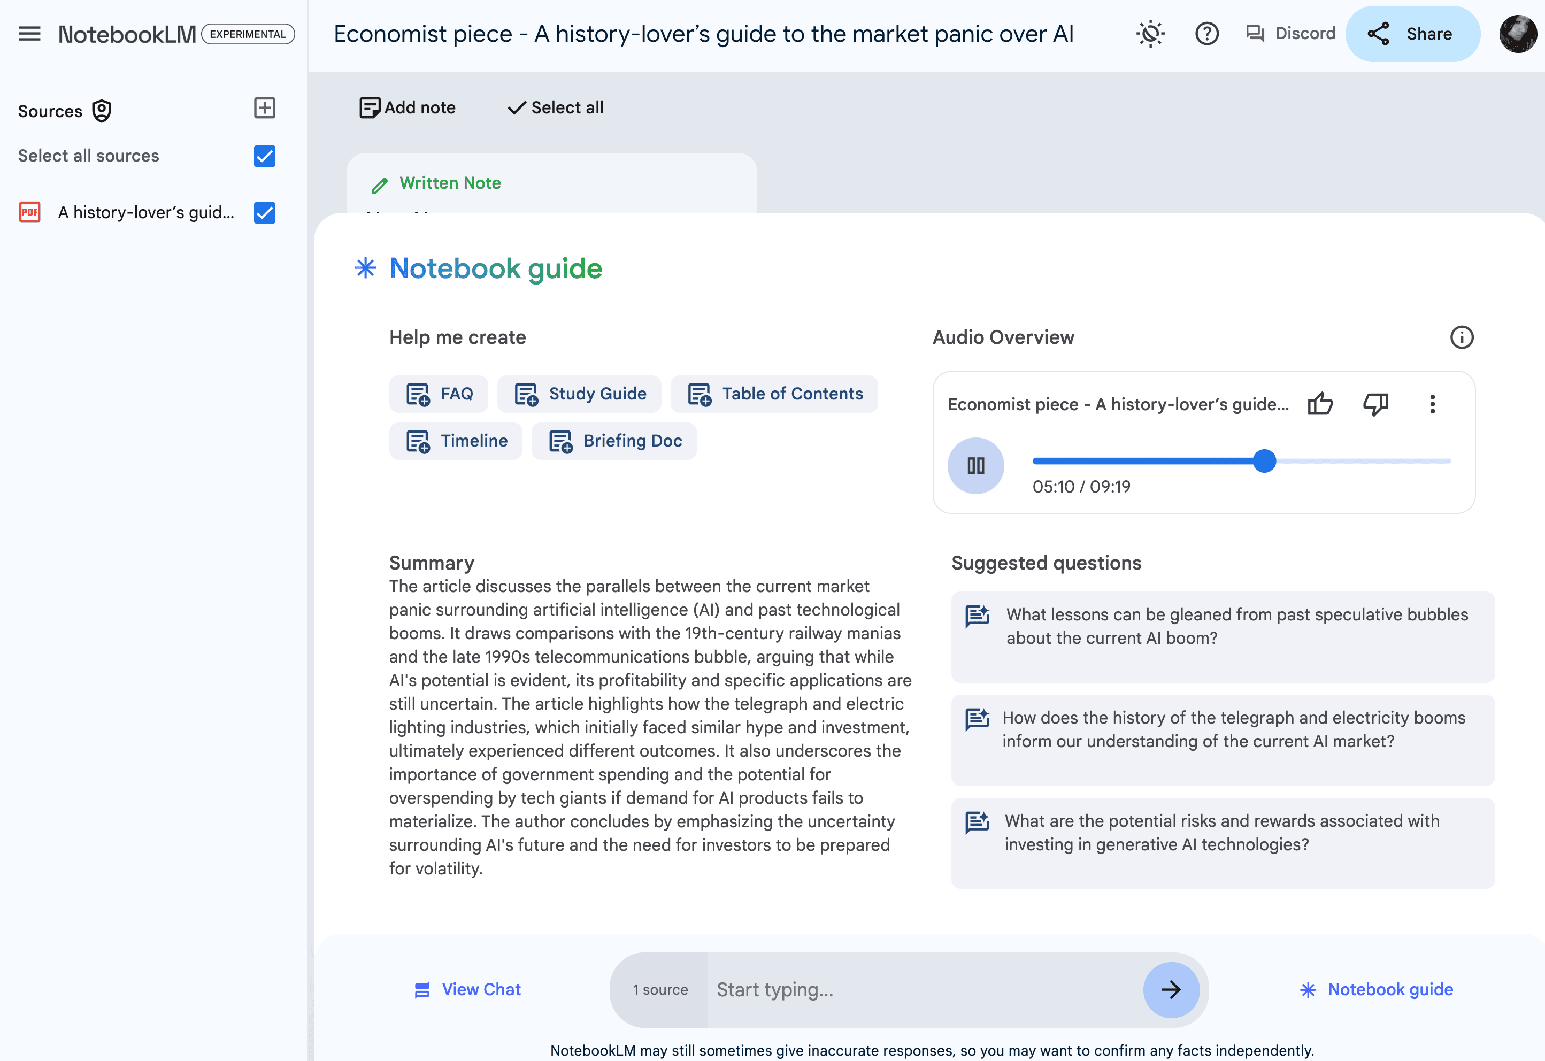1545x1061 pixels.
Task: Thumbs up the audio overview
Action: tap(1320, 404)
